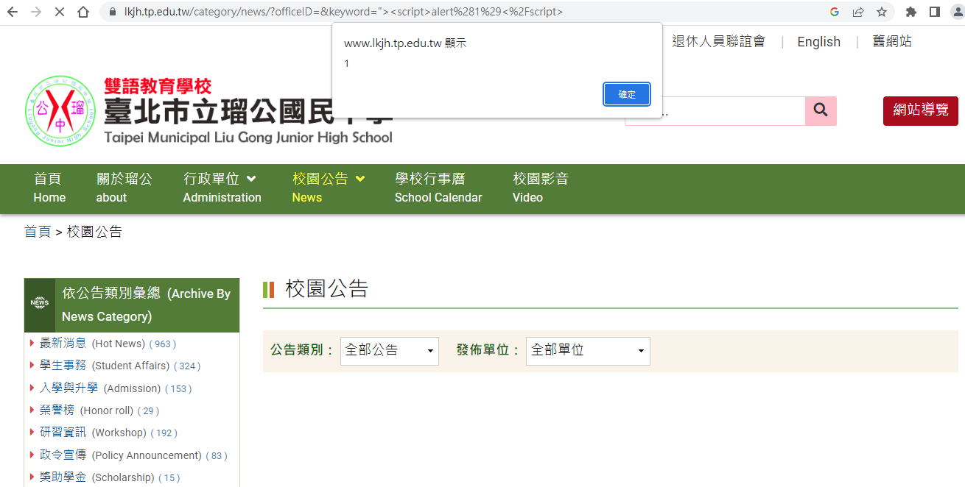Viewport: 965px width, 487px height.
Task: Click the 雙語教育學校 red title text
Action: tap(158, 85)
